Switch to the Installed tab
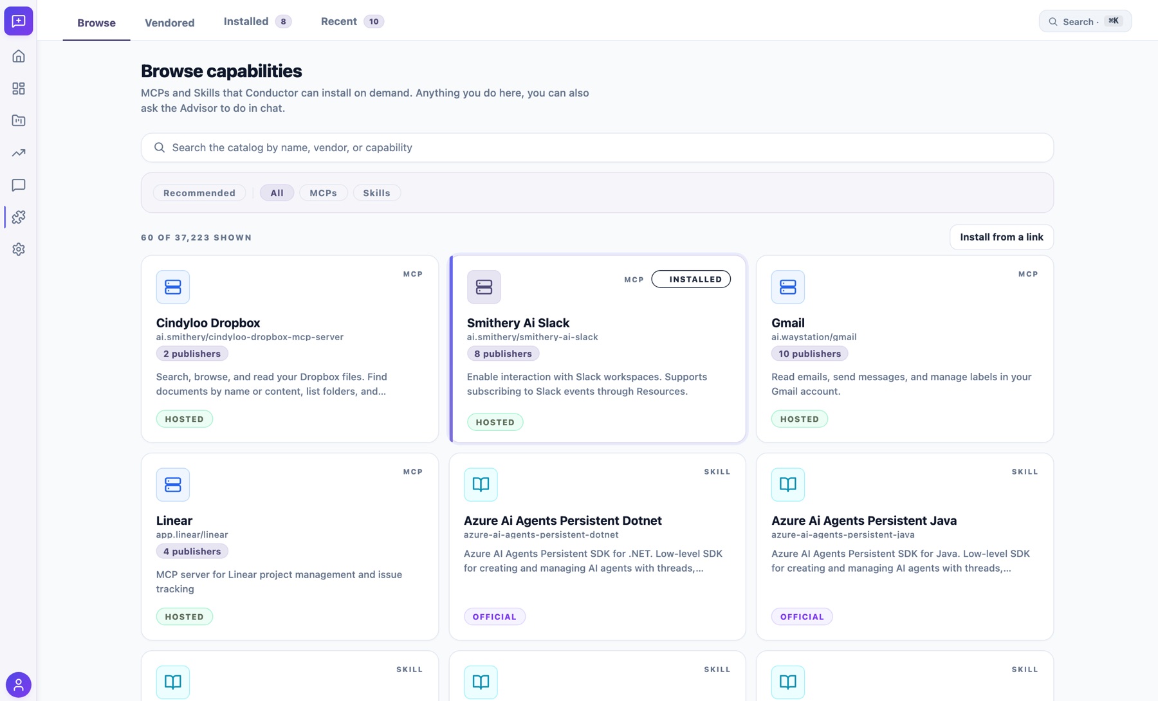Viewport: 1158px width, 701px height. click(257, 21)
